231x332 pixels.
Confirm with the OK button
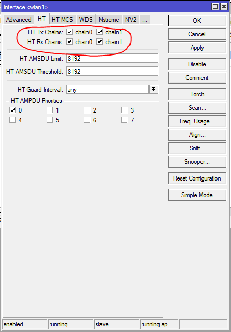(x=197, y=21)
